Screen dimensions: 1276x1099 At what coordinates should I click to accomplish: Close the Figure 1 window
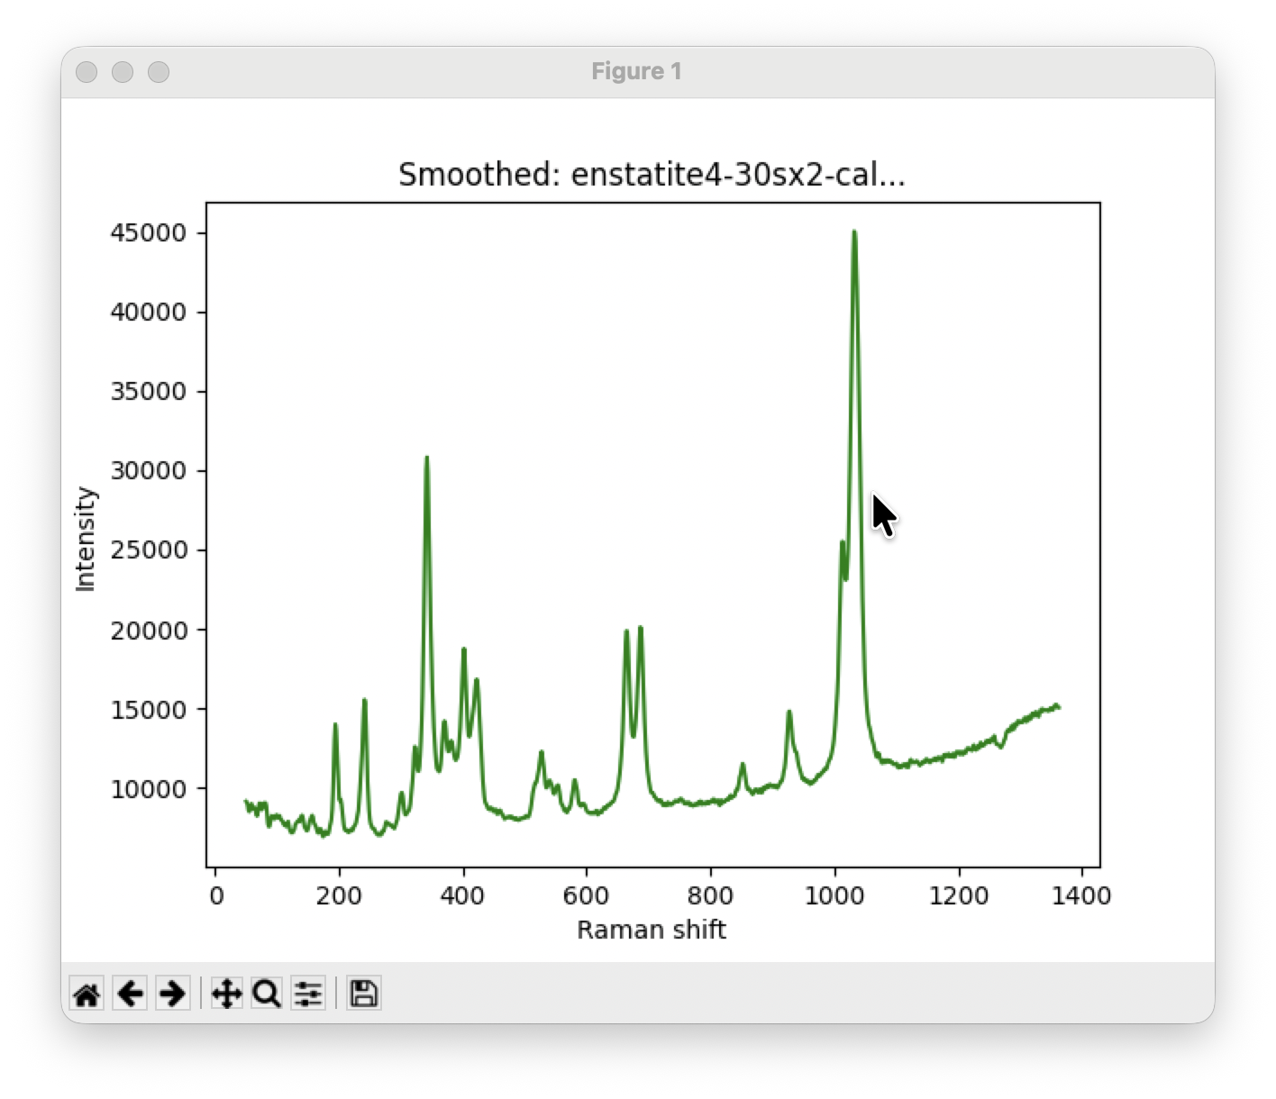coord(87,72)
